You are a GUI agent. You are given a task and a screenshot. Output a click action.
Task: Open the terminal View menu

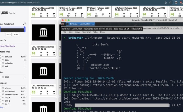click(x=77, y=32)
